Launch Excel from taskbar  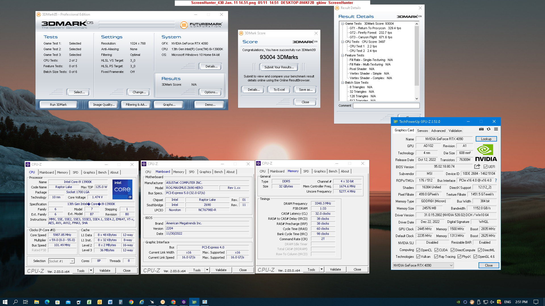coord(89,302)
